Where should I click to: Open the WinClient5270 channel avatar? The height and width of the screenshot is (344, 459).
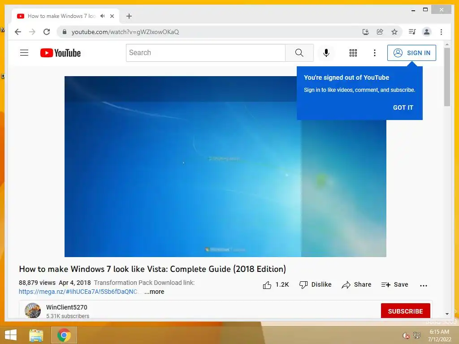(x=33, y=310)
